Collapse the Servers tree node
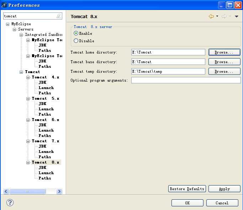The image size is (243, 210). pos(15,29)
